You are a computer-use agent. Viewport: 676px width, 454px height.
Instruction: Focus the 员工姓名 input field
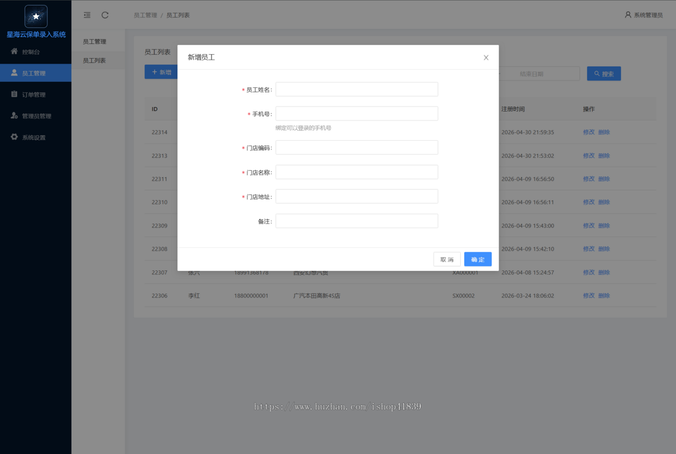[x=357, y=90]
